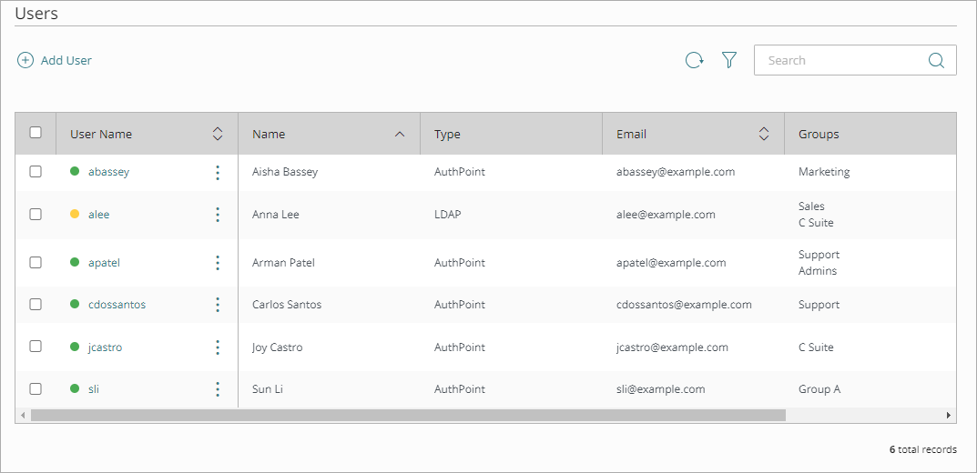Open the three-dot menu for abassey
977x473 pixels.
[218, 172]
